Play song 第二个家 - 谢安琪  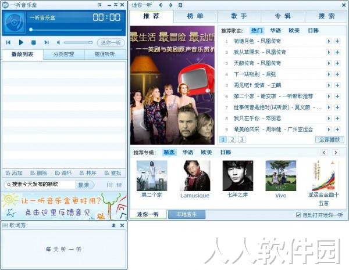pos(329,96)
